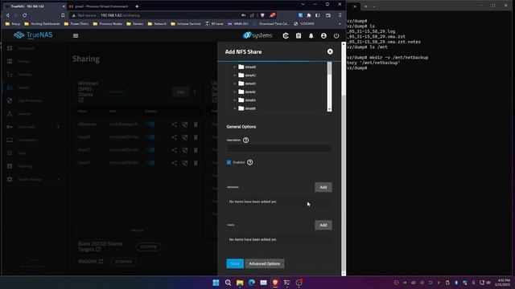Click the path tree scrollbar thumb

pos(329,68)
